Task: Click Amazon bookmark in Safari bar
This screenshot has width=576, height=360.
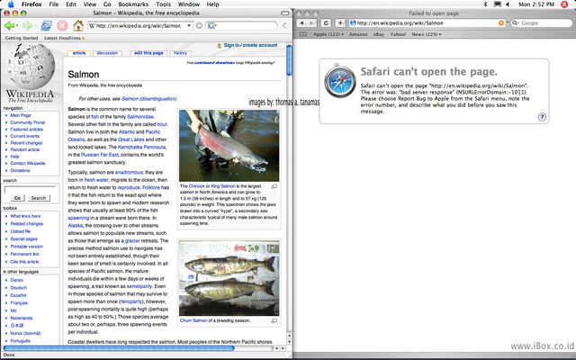Action: pyautogui.click(x=358, y=34)
